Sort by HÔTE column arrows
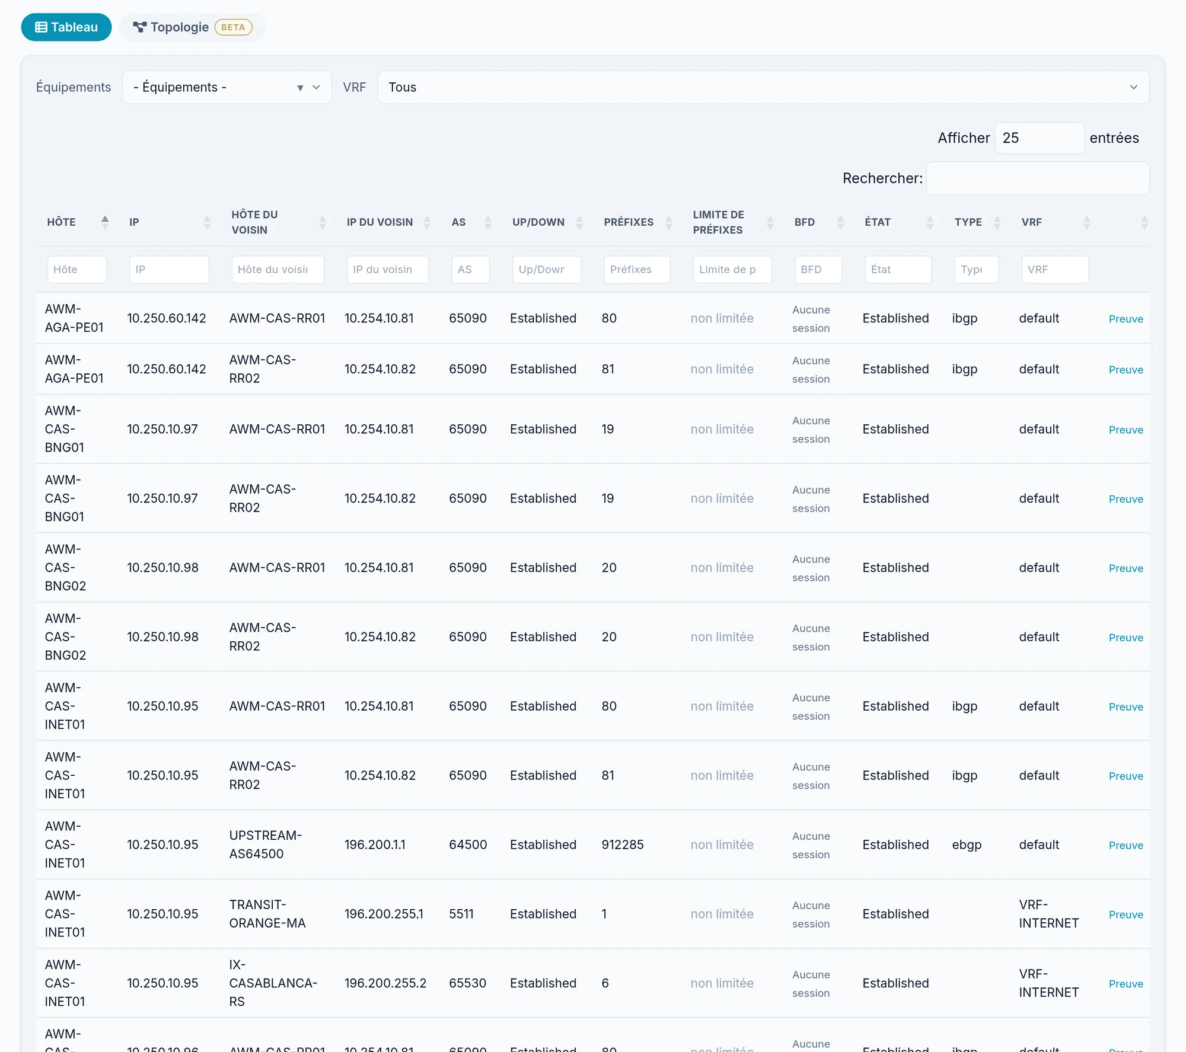1186x1052 pixels. (x=105, y=222)
